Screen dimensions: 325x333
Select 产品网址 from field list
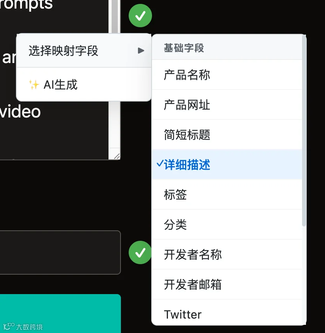click(x=227, y=105)
